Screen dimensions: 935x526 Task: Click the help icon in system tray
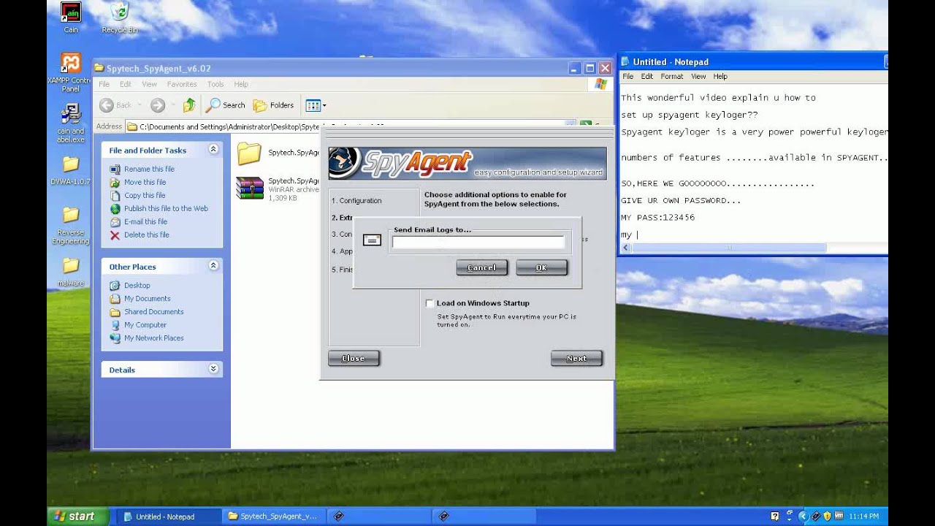click(775, 516)
